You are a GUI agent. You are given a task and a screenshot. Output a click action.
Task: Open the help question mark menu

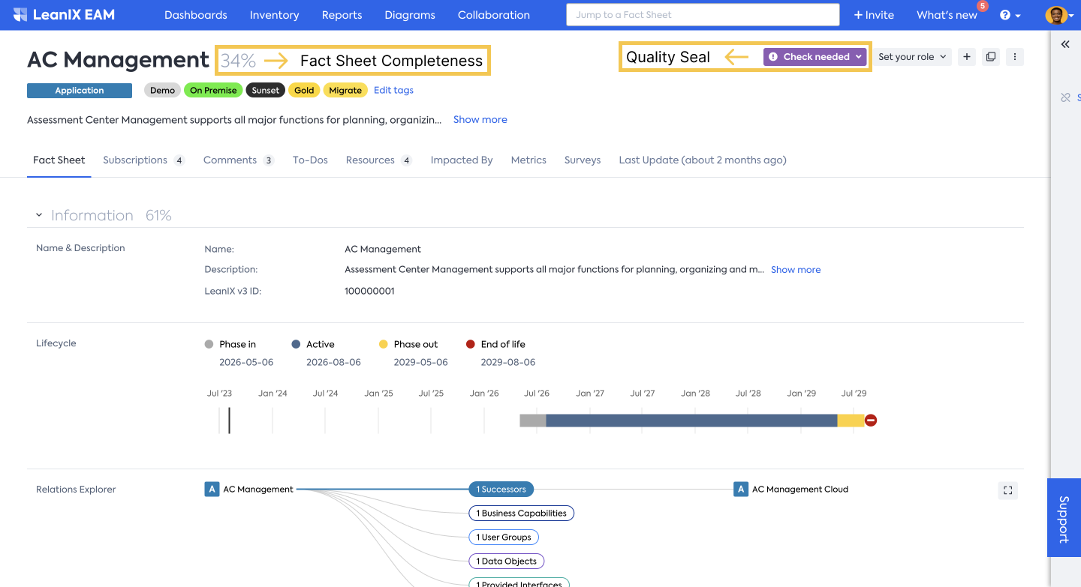tap(1010, 15)
